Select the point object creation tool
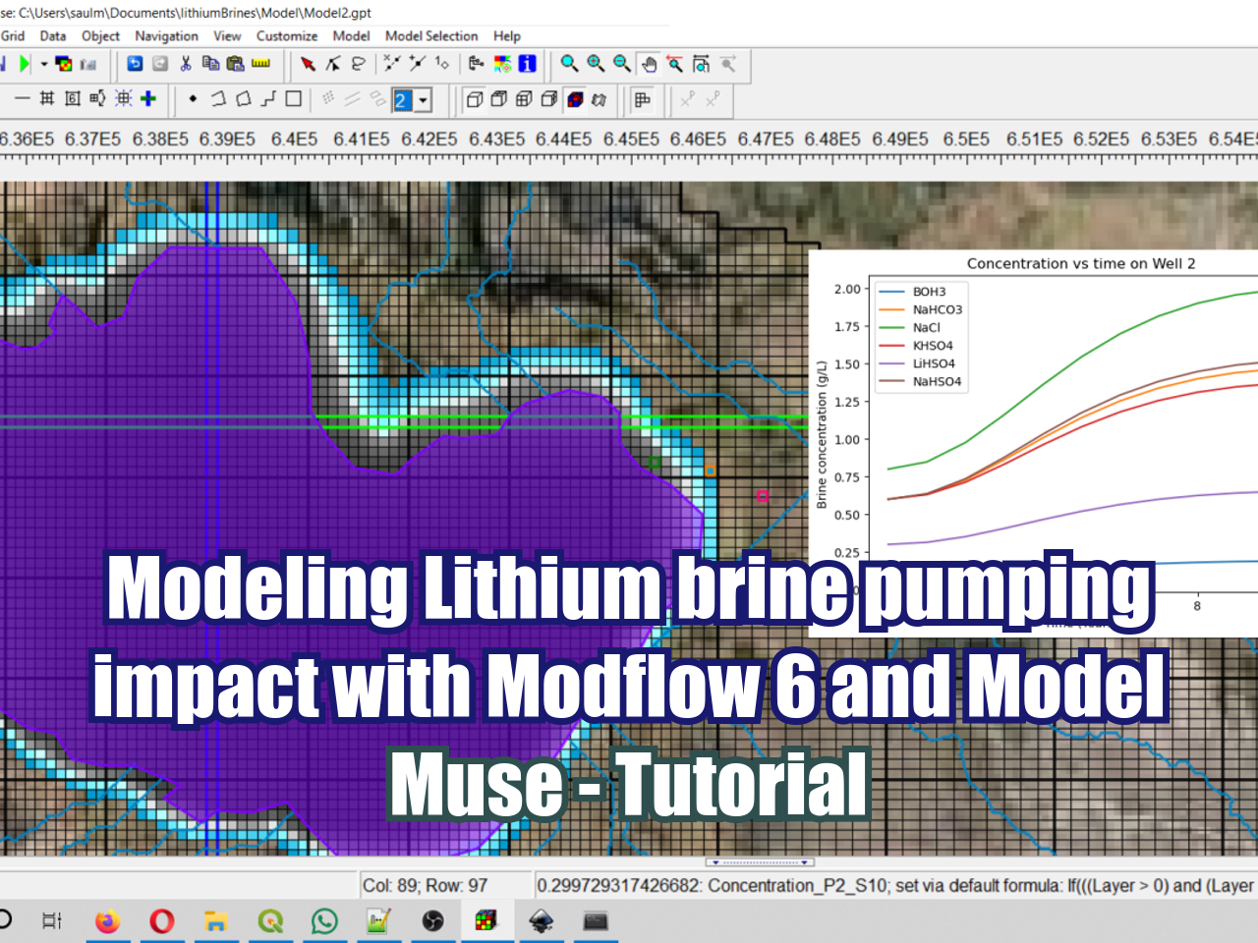This screenshot has width=1258, height=943. point(193,98)
